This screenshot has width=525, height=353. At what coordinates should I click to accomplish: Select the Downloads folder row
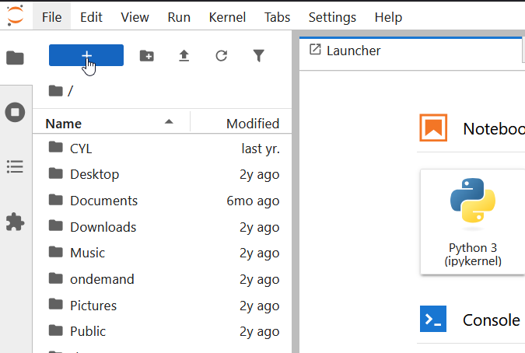[x=162, y=227]
